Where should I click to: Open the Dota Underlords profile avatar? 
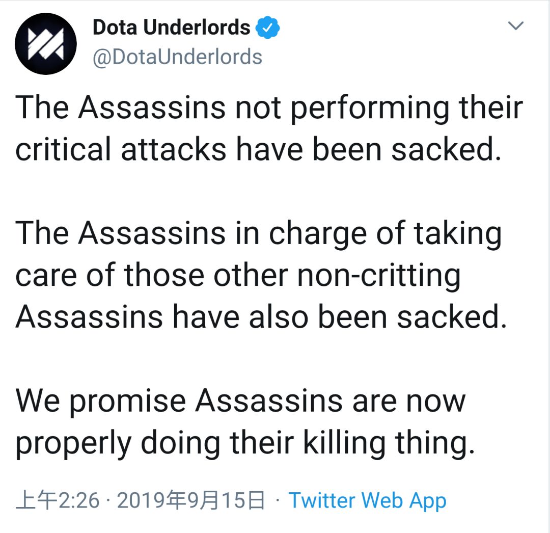click(46, 44)
